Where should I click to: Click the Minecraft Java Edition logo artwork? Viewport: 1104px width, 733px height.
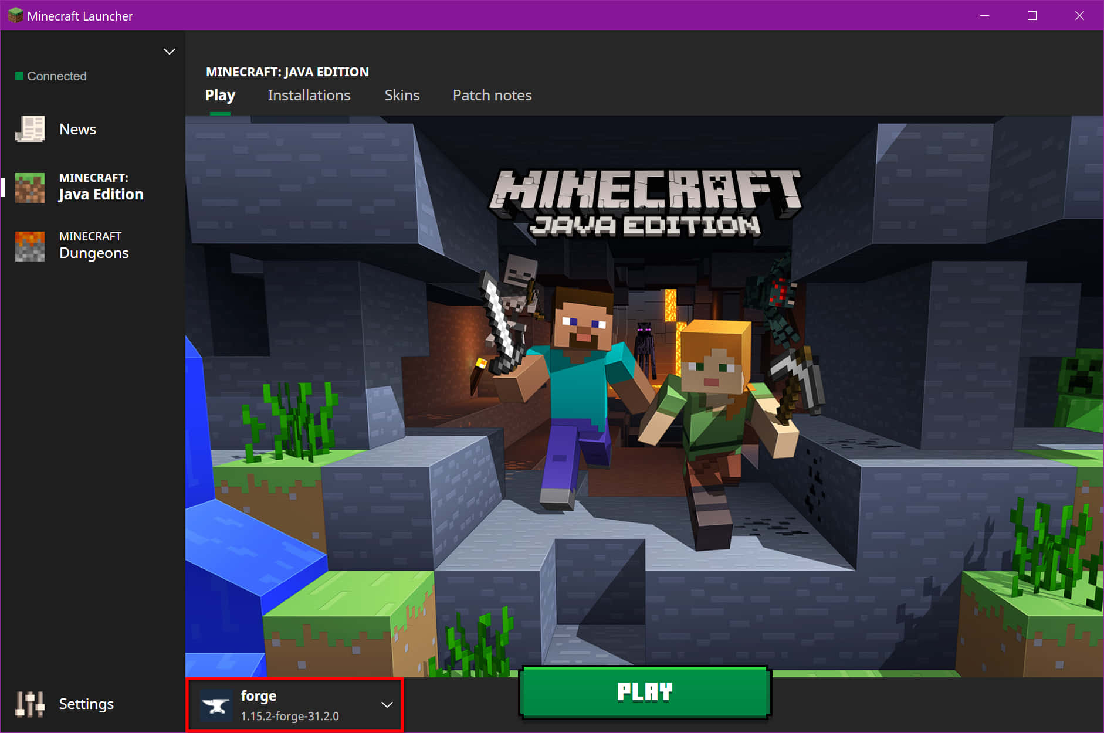click(645, 203)
